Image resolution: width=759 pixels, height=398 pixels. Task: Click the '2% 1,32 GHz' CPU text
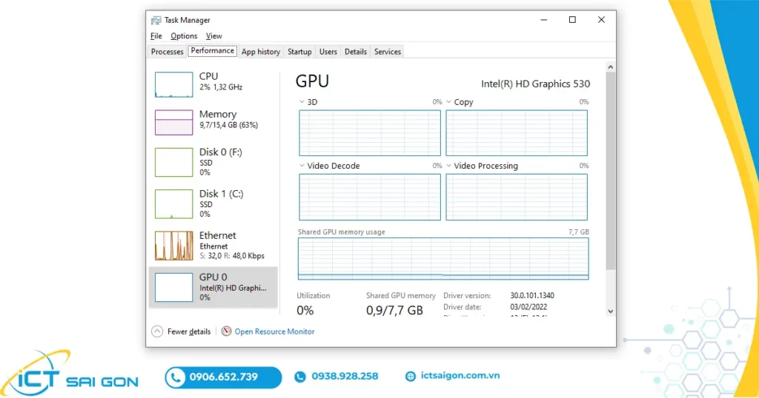[x=221, y=87]
